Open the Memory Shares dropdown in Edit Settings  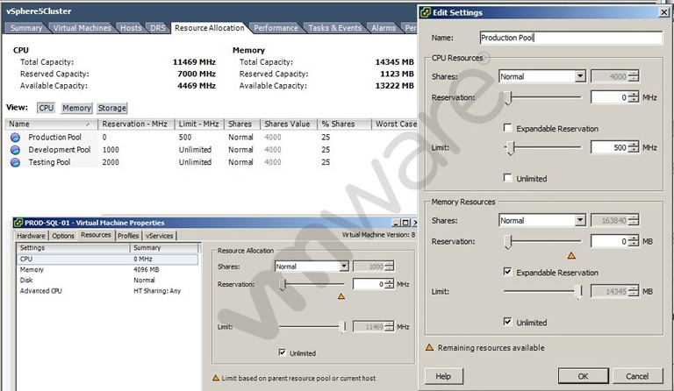[x=580, y=221]
